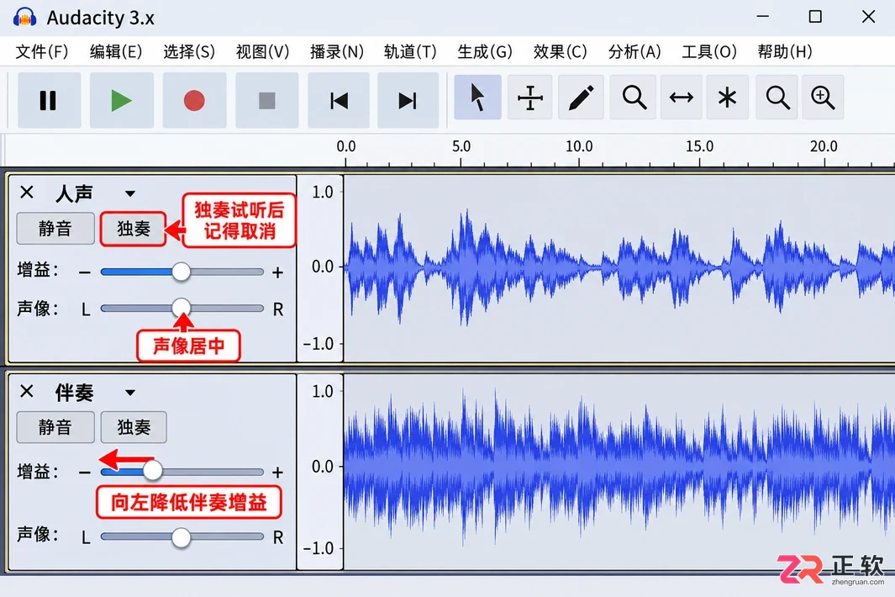Open the 播录(N) menu
The width and height of the screenshot is (895, 597).
[x=337, y=51]
